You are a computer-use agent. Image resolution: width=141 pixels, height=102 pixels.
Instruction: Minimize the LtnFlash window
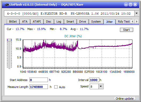tap(126, 5)
